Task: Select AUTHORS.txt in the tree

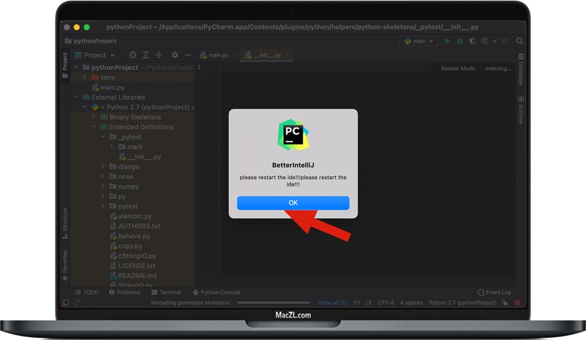Action: 135,226
